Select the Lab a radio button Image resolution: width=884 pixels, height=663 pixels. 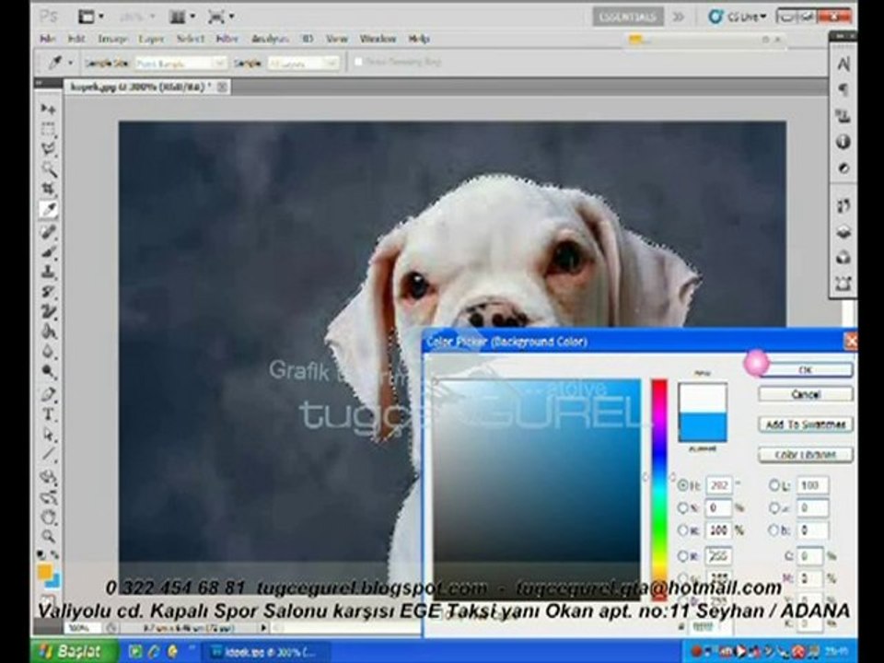point(775,508)
